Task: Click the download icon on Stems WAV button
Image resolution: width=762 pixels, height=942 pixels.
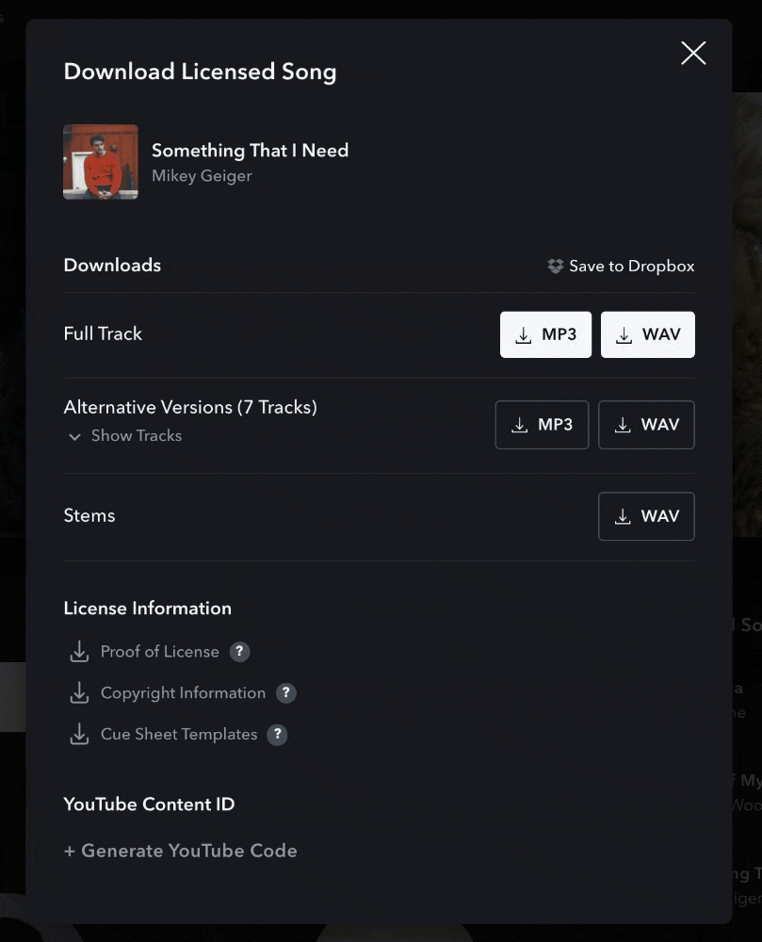Action: (x=623, y=516)
